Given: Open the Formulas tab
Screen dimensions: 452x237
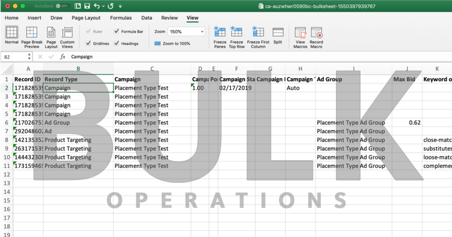Looking at the screenshot, I should tap(121, 18).
